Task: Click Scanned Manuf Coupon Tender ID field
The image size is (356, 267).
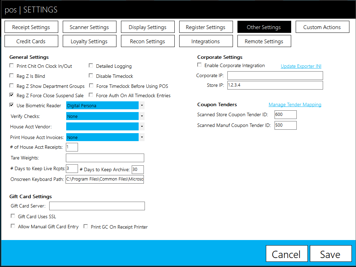Action: coord(285,125)
